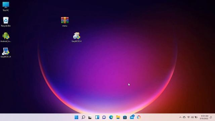215x121 pixels.
Task: Open Task View from taskbar
Action: pyautogui.click(x=90, y=117)
